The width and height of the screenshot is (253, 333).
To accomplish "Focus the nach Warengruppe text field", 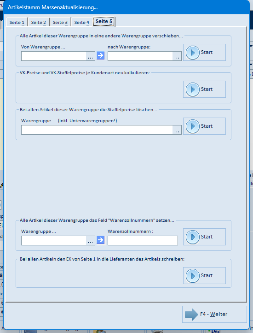I will click(x=140, y=56).
